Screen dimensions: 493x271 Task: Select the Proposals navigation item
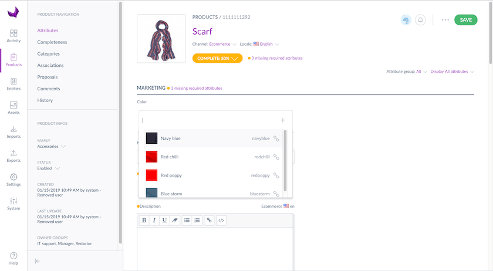click(x=48, y=77)
